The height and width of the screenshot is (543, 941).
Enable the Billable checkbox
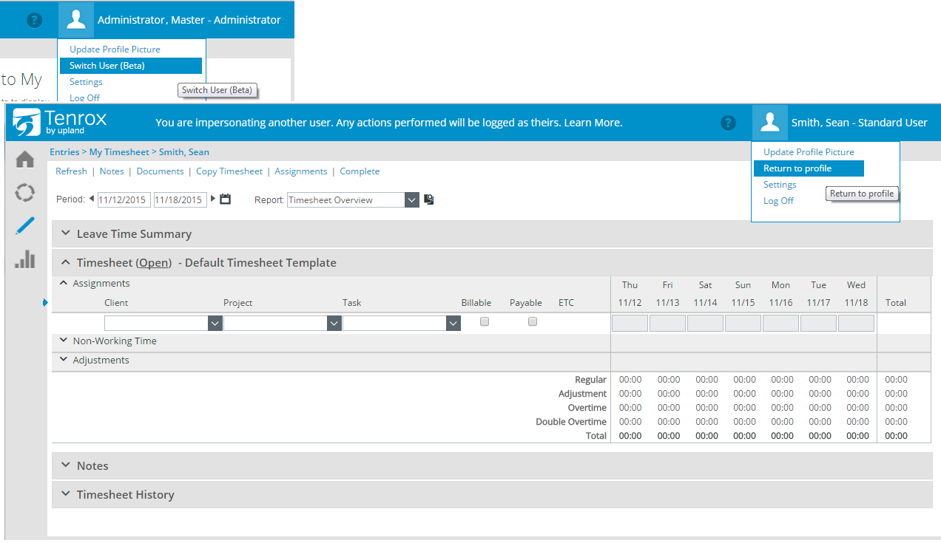485,321
